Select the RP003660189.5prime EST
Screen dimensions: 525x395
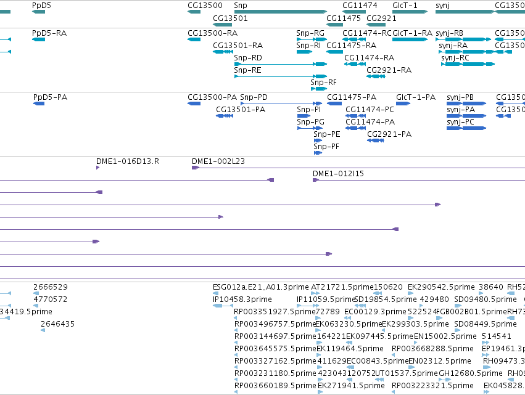(x=236, y=392)
